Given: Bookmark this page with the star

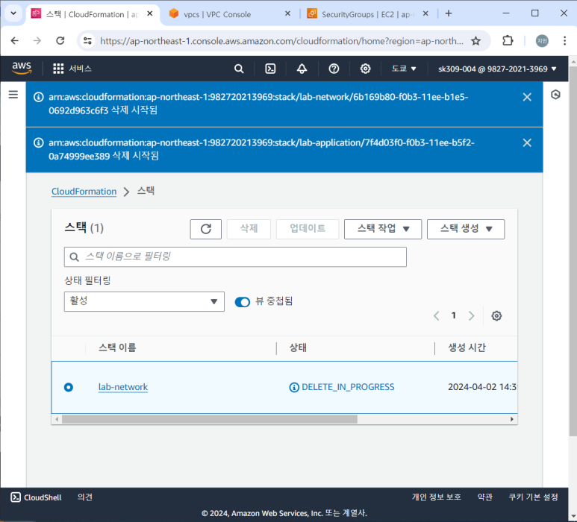Looking at the screenshot, I should pos(475,41).
